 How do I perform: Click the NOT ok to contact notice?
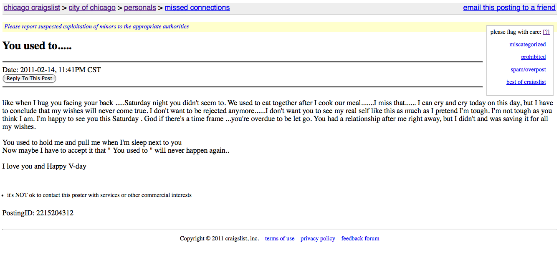tap(99, 195)
